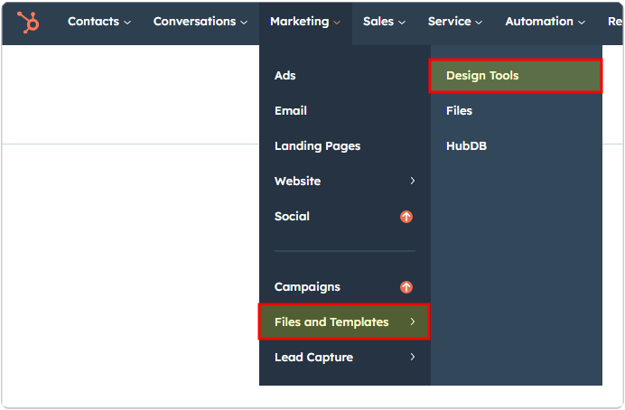Open Campaigns from the Marketing menu
Viewport: 625px width, 410px height.
pos(307,287)
